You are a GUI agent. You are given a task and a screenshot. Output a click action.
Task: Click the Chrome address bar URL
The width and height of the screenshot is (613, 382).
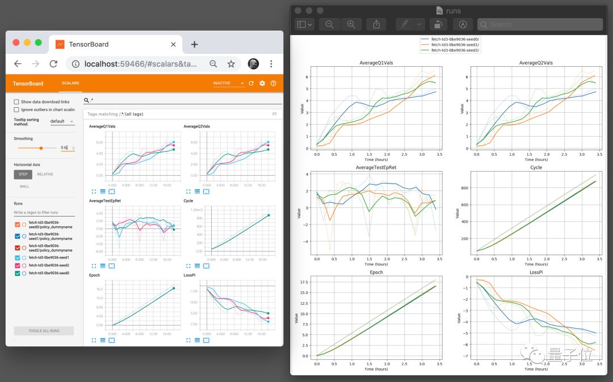click(141, 63)
